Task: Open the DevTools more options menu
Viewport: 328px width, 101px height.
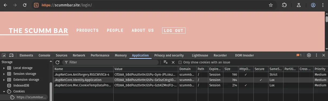Action: pos(316,55)
